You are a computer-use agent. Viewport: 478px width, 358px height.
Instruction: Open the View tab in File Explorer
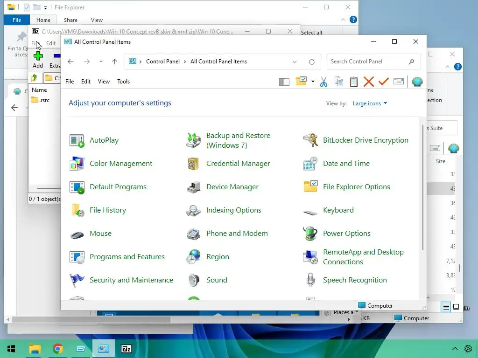pos(97,20)
